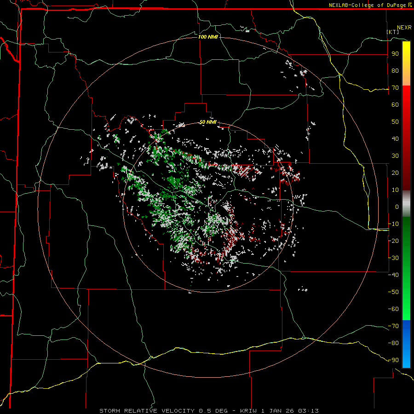Click the KRIW radar site identifier

pyautogui.click(x=248, y=411)
